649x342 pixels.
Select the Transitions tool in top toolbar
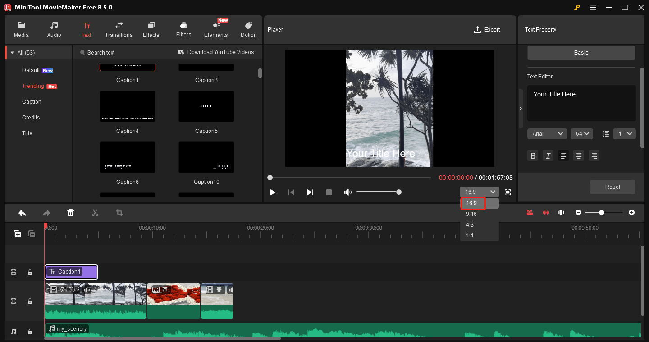tap(118, 29)
